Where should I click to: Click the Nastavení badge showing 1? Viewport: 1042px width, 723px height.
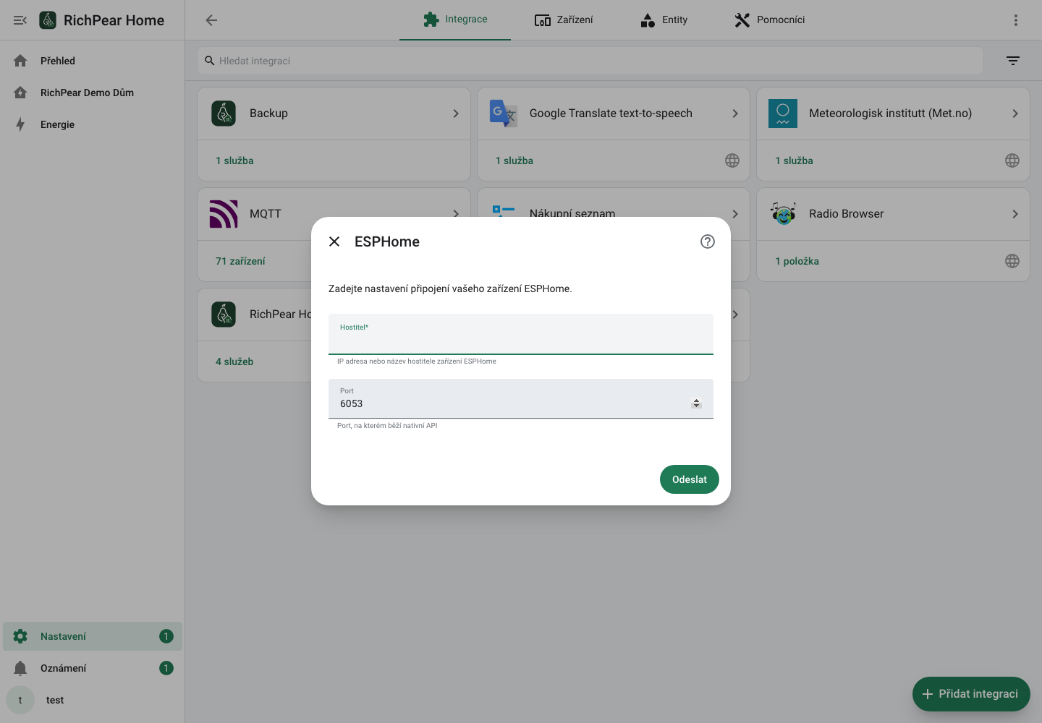(166, 636)
